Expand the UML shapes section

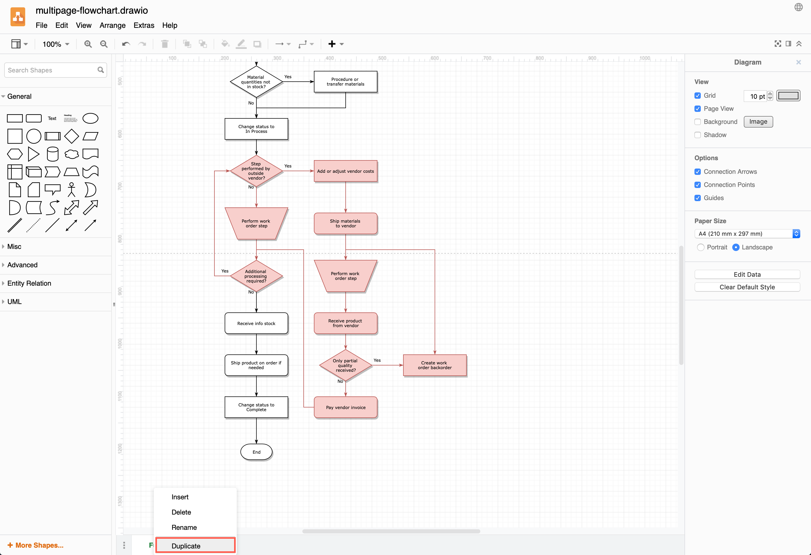coord(14,302)
